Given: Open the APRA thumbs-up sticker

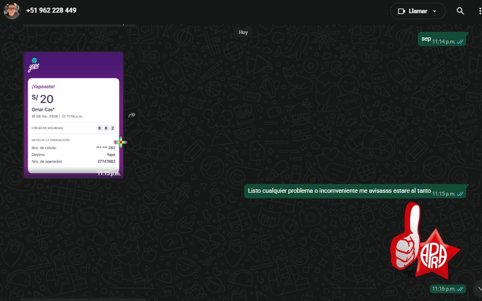Looking at the screenshot, I should (425, 241).
